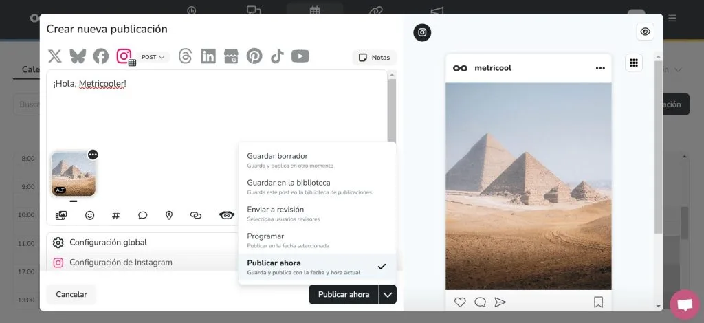Viewport: 704px width, 323px height.
Task: Open the hashtag tool in editor toolbar
Action: point(115,215)
